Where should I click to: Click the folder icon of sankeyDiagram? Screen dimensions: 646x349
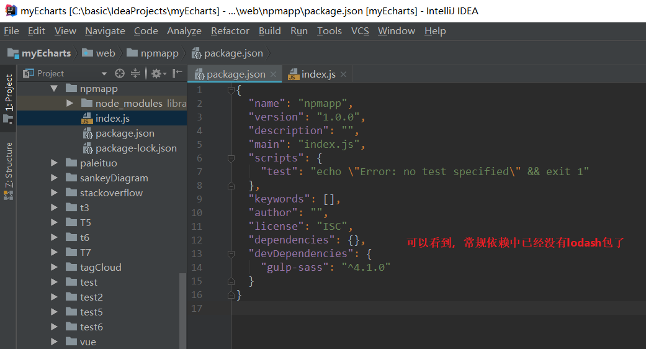coord(71,178)
